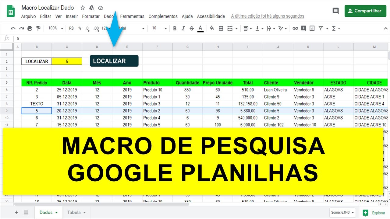Screen dimensions: 390x219
Task: Open the fill color picker
Action: [x=212, y=28]
